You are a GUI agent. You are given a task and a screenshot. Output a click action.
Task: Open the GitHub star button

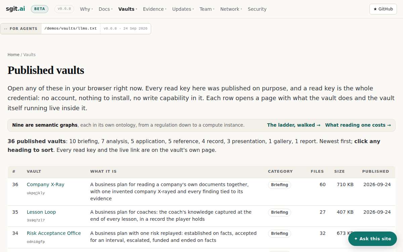[383, 9]
